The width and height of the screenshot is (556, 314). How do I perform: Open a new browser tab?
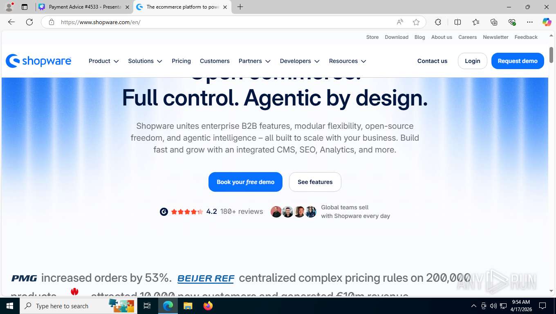click(x=240, y=7)
